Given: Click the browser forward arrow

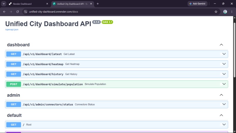Looking at the screenshot, I should [x=11, y=12].
